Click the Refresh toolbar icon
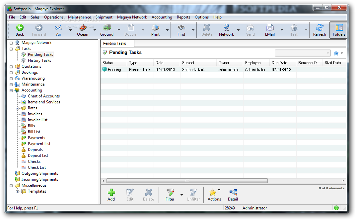The image size is (356, 220). coord(320,28)
